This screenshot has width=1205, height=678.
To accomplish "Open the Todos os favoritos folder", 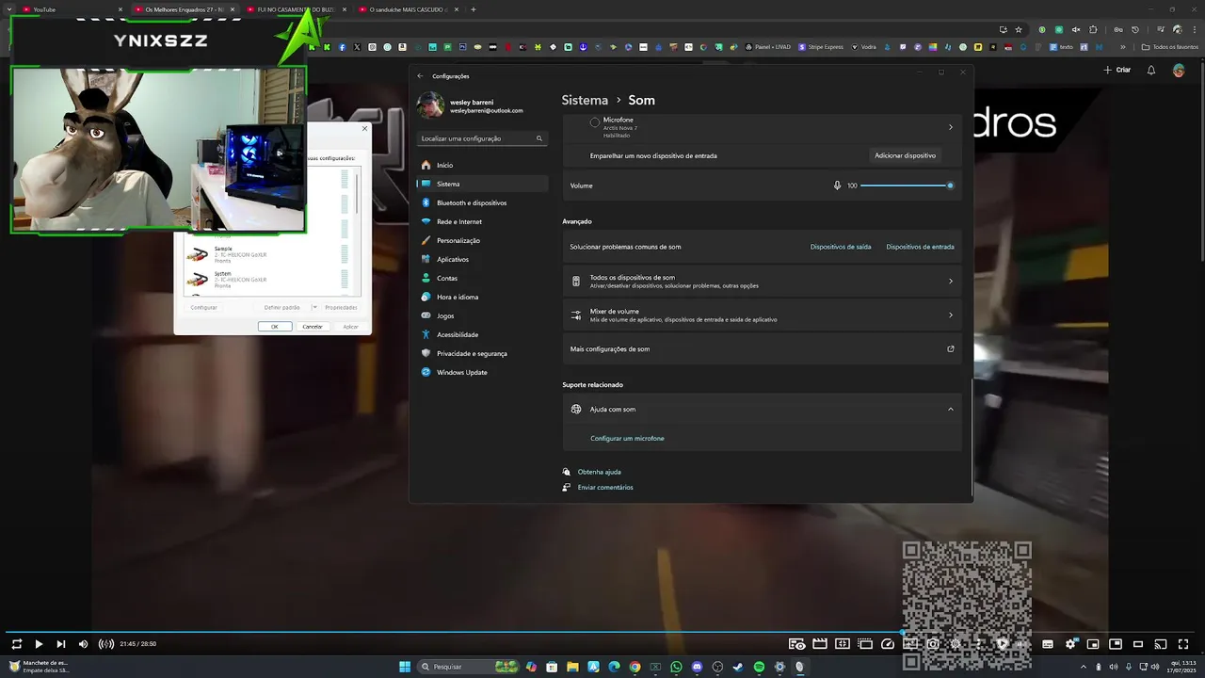I will click(x=1169, y=47).
